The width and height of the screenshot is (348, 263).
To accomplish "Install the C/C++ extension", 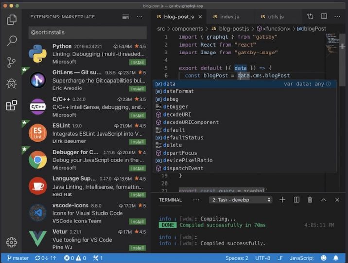I will click(138, 115).
